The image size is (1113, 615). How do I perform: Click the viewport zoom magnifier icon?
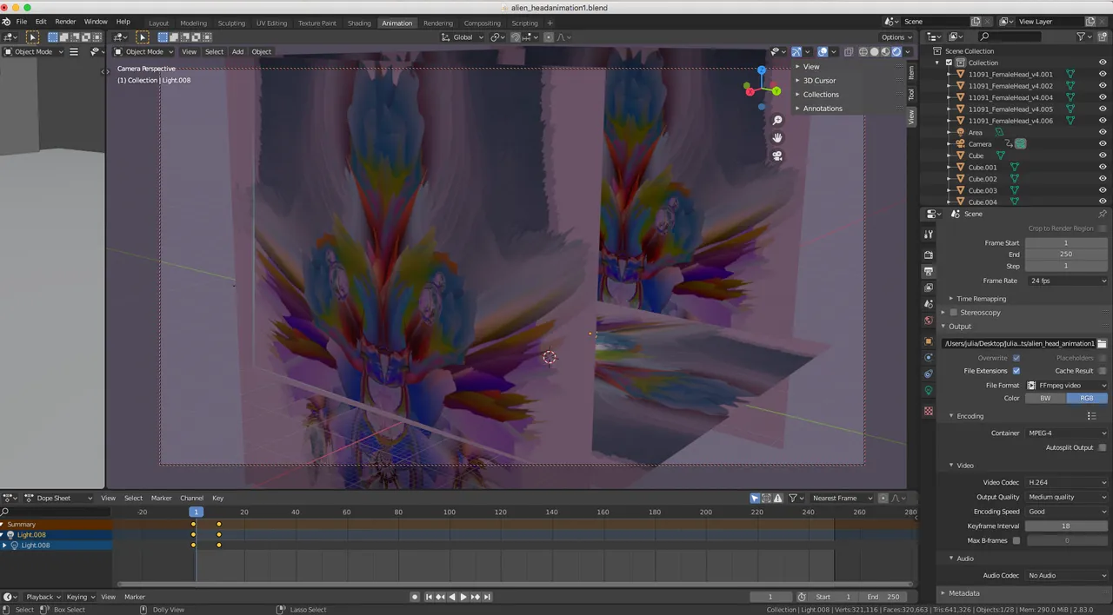tap(777, 120)
